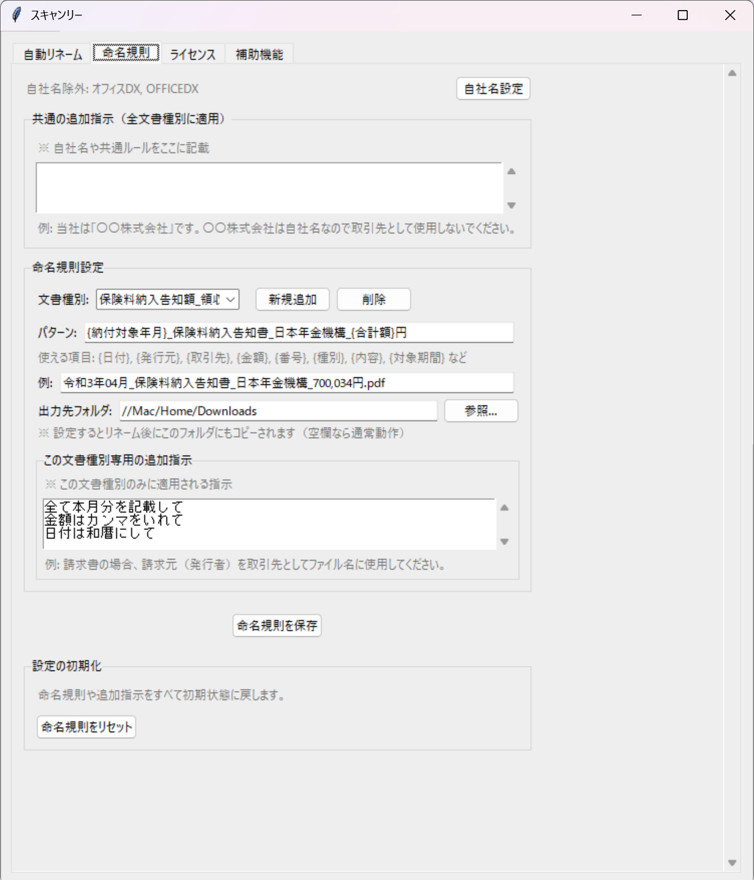Viewport: 754px width, 880px height.
Task: Click the 削除 button
Action: (x=374, y=299)
